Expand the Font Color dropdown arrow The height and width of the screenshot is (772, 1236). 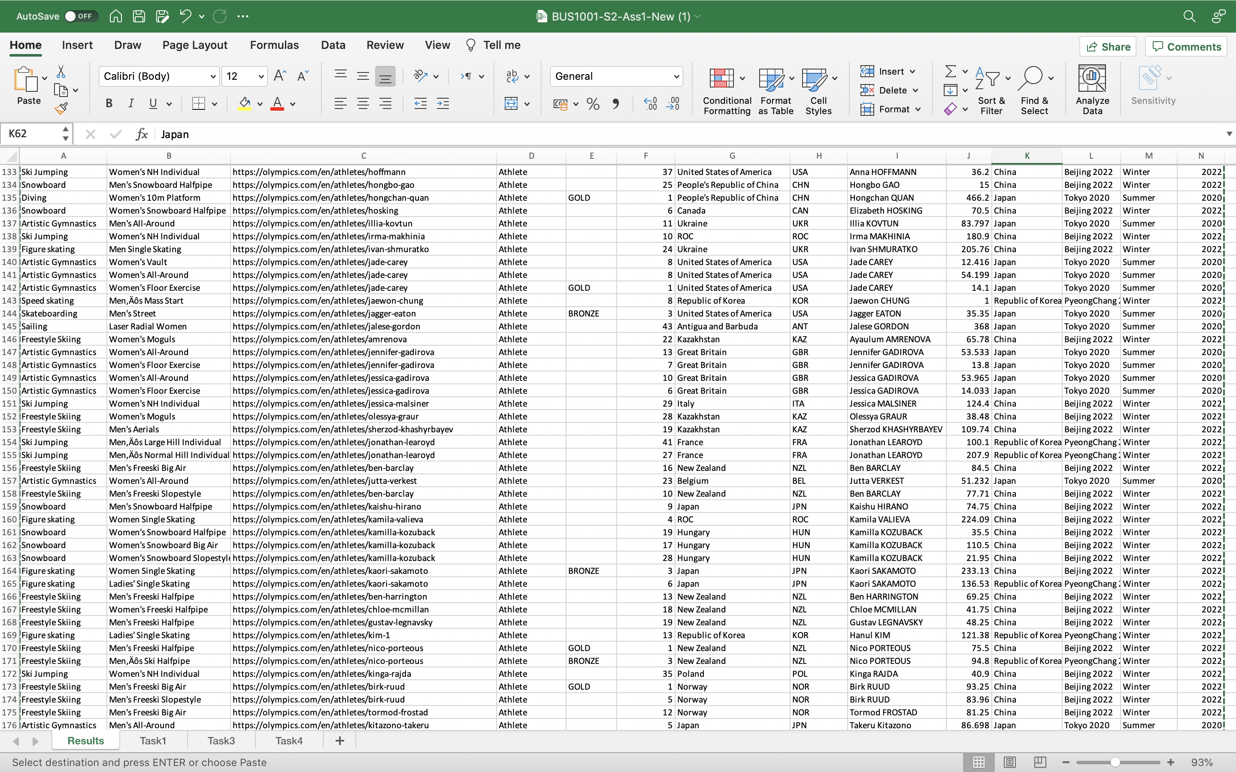[x=293, y=104]
